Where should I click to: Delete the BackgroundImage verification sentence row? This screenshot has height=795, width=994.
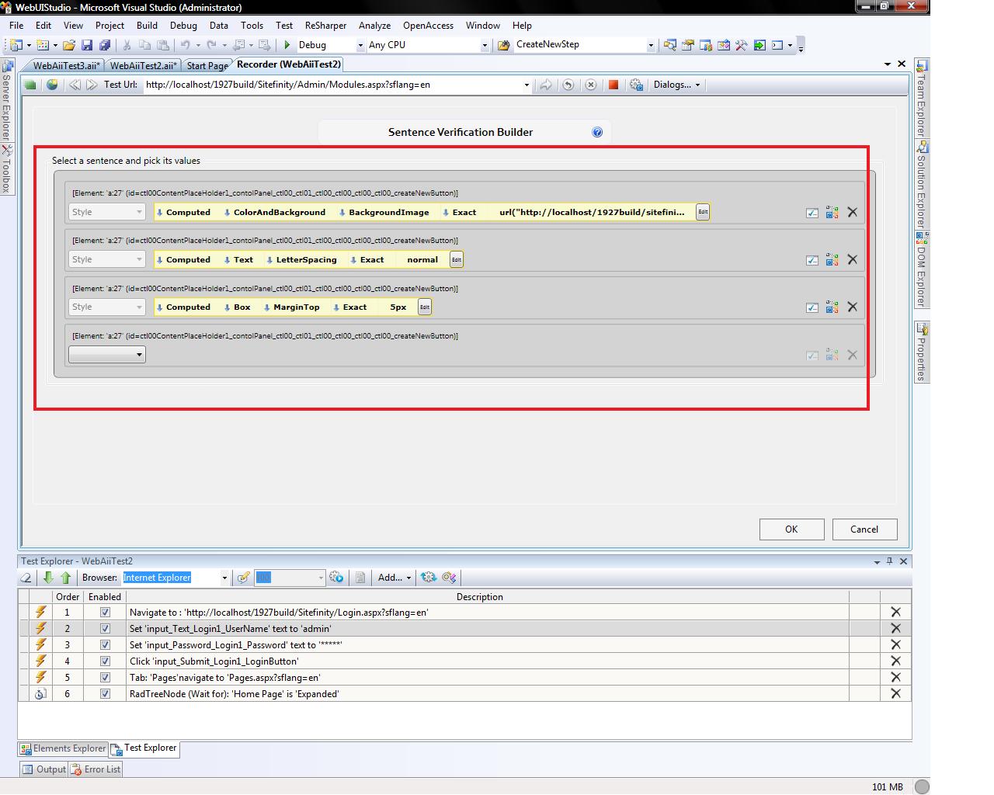(x=852, y=212)
